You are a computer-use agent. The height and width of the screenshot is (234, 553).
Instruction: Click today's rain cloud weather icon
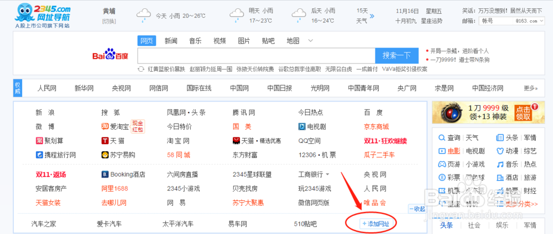click(x=144, y=16)
